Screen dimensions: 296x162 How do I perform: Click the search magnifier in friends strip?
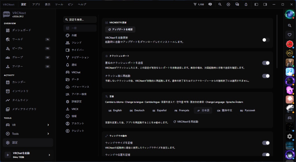point(289,25)
